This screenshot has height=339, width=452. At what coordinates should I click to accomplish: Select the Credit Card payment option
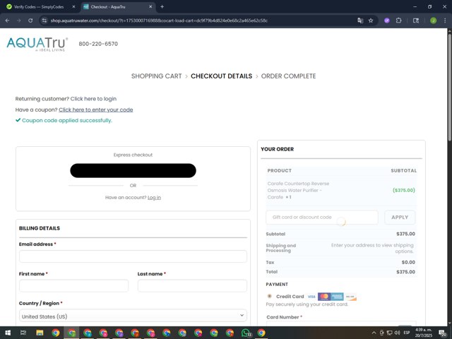[270, 296]
